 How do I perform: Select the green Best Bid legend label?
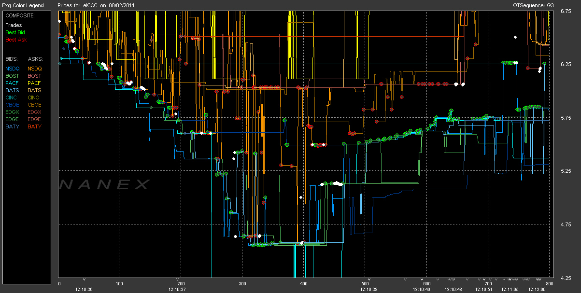tap(15, 32)
